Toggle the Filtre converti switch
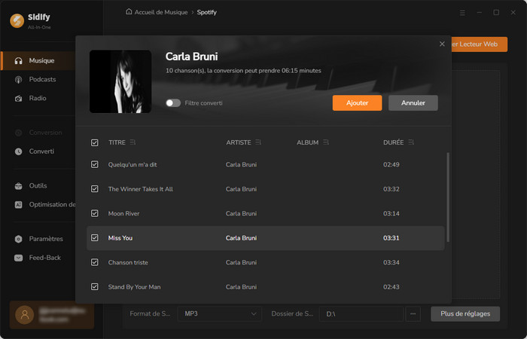Viewport: 527px width, 339px height. click(x=173, y=102)
